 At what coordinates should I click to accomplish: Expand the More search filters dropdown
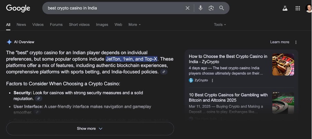[x=135, y=25]
